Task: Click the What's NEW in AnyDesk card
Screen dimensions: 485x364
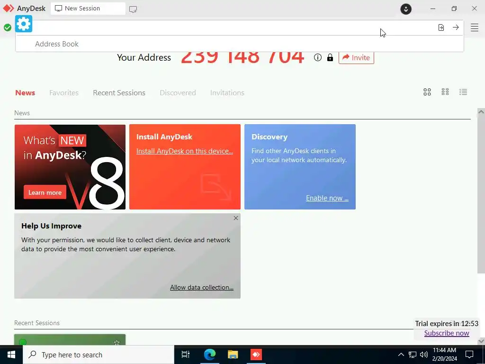Action: coord(70,167)
